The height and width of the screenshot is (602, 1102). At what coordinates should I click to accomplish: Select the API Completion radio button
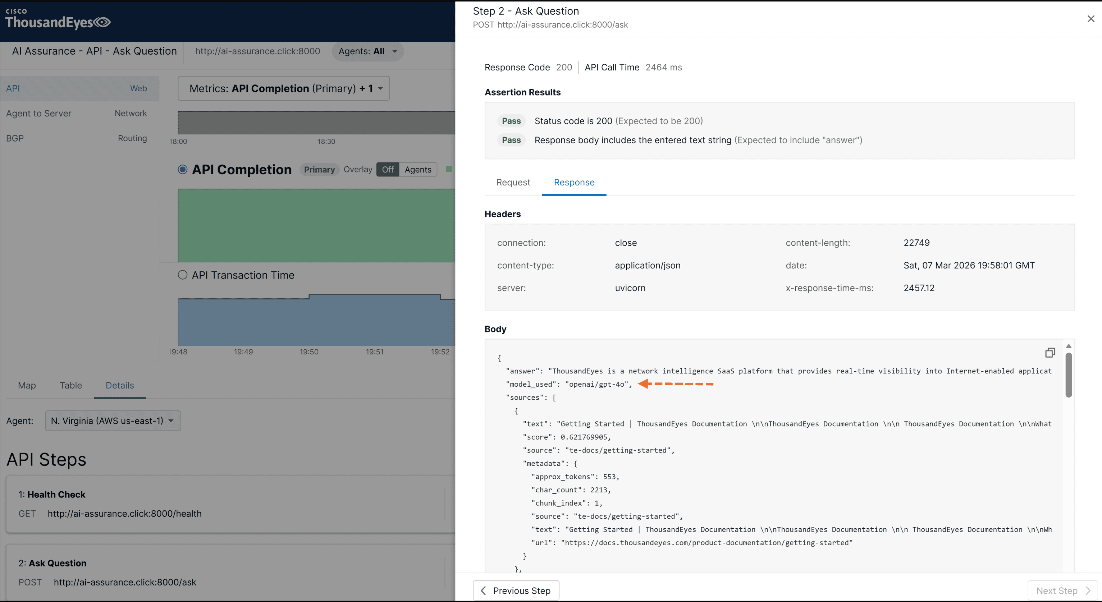tap(182, 169)
